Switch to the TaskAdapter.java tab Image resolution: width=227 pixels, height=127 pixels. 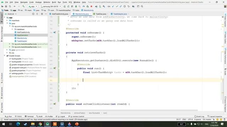click(x=120, y=14)
